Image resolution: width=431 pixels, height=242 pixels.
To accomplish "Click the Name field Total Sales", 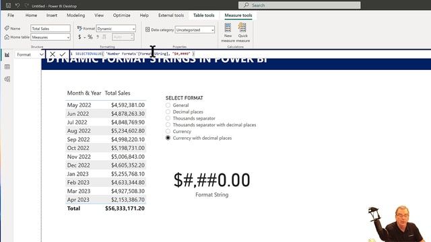I will coord(51,28).
